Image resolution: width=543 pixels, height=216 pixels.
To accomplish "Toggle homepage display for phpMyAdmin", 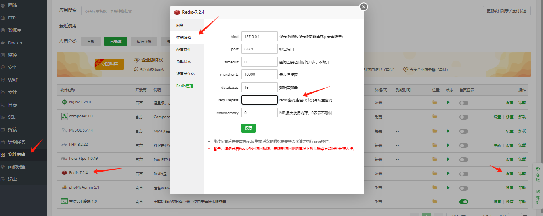I will pos(463,187).
